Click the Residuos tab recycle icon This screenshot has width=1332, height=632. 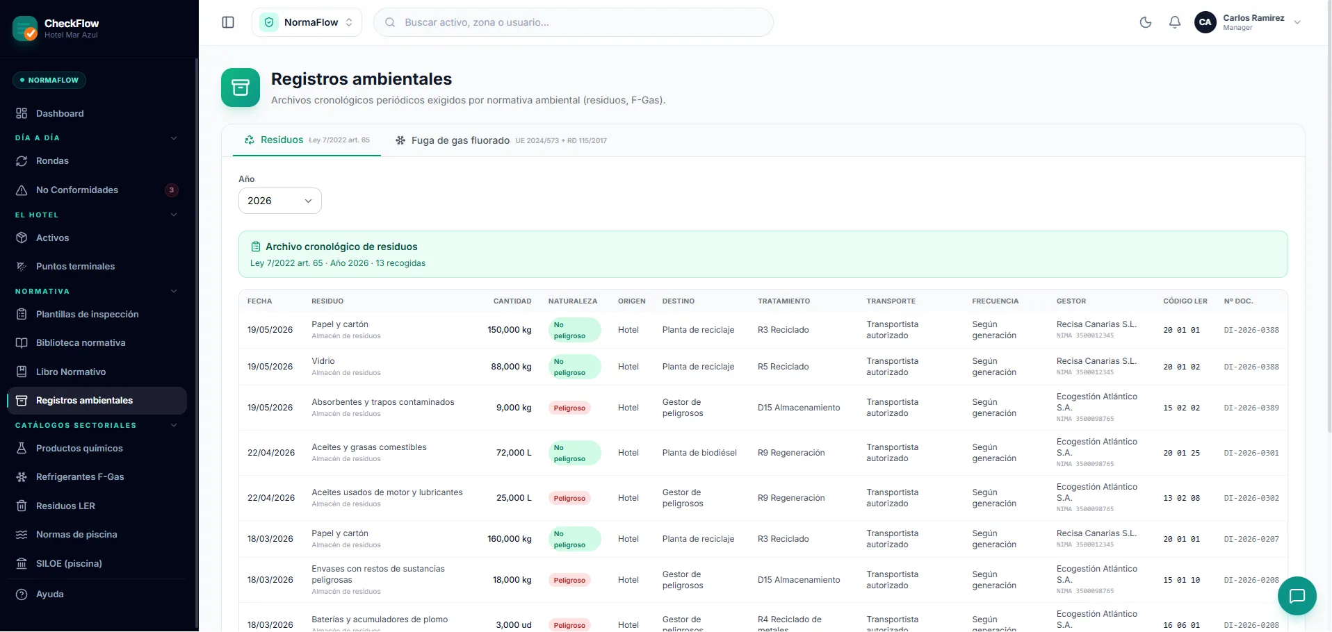250,140
